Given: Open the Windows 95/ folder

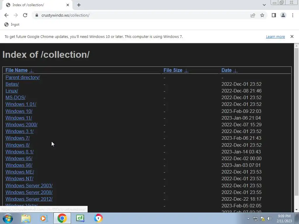Looking at the screenshot, I should click(19, 158).
